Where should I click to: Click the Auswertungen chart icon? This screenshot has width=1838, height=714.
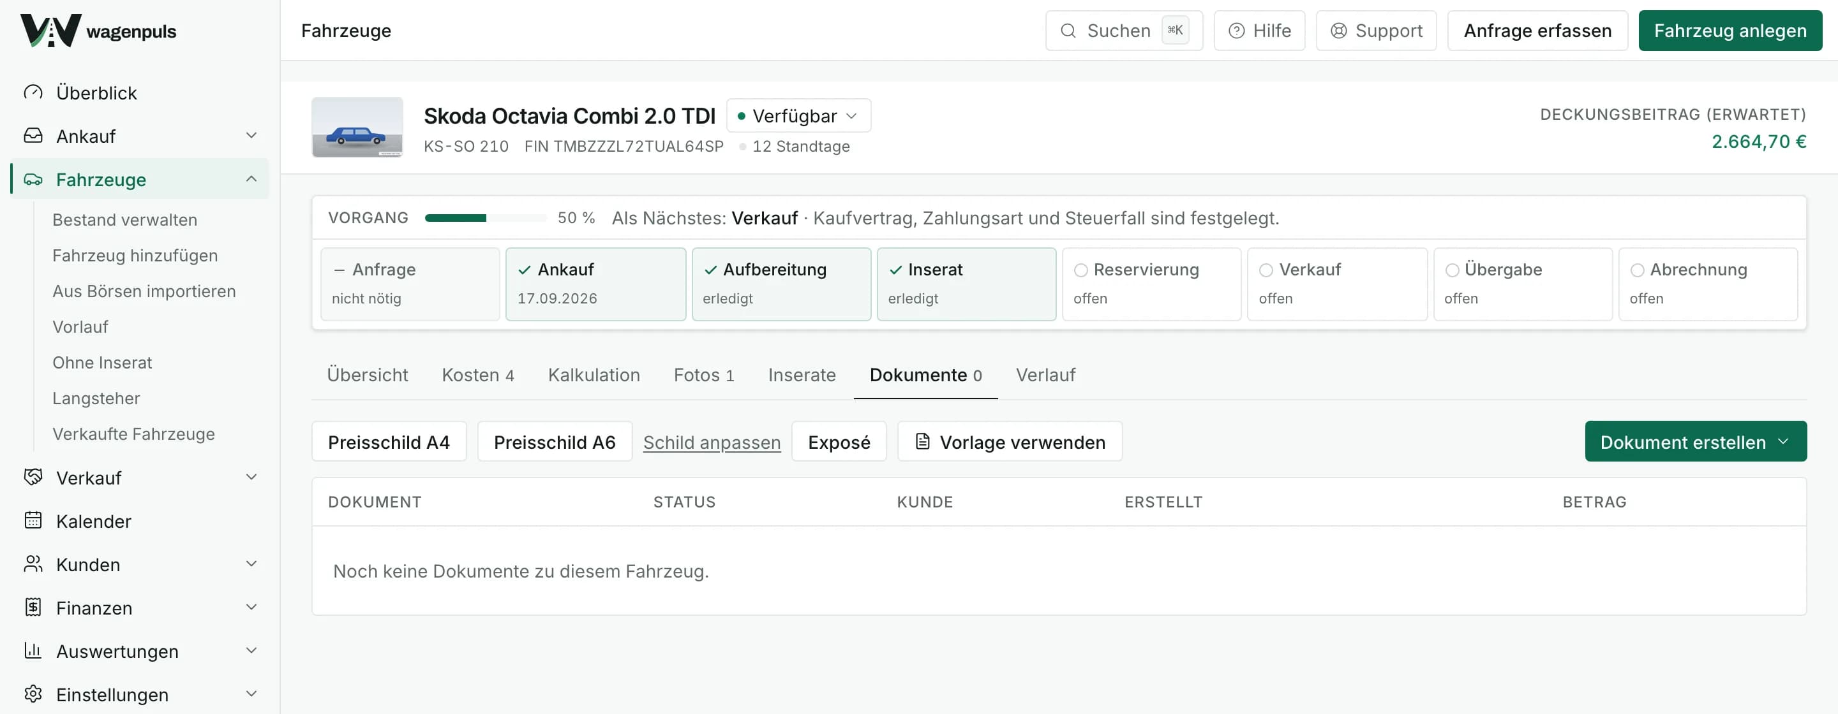[33, 651]
